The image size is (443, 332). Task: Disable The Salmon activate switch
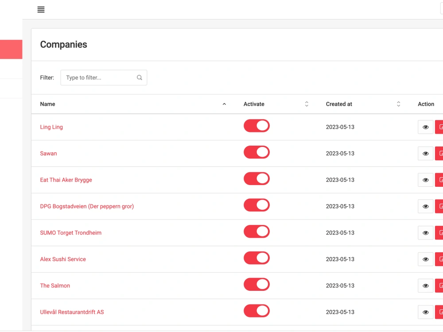pyautogui.click(x=256, y=285)
